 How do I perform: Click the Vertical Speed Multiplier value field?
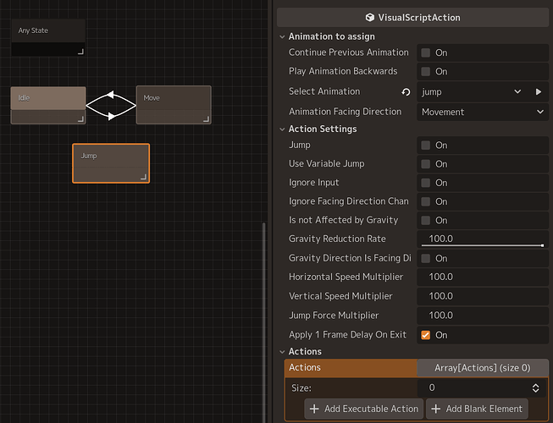(x=483, y=296)
